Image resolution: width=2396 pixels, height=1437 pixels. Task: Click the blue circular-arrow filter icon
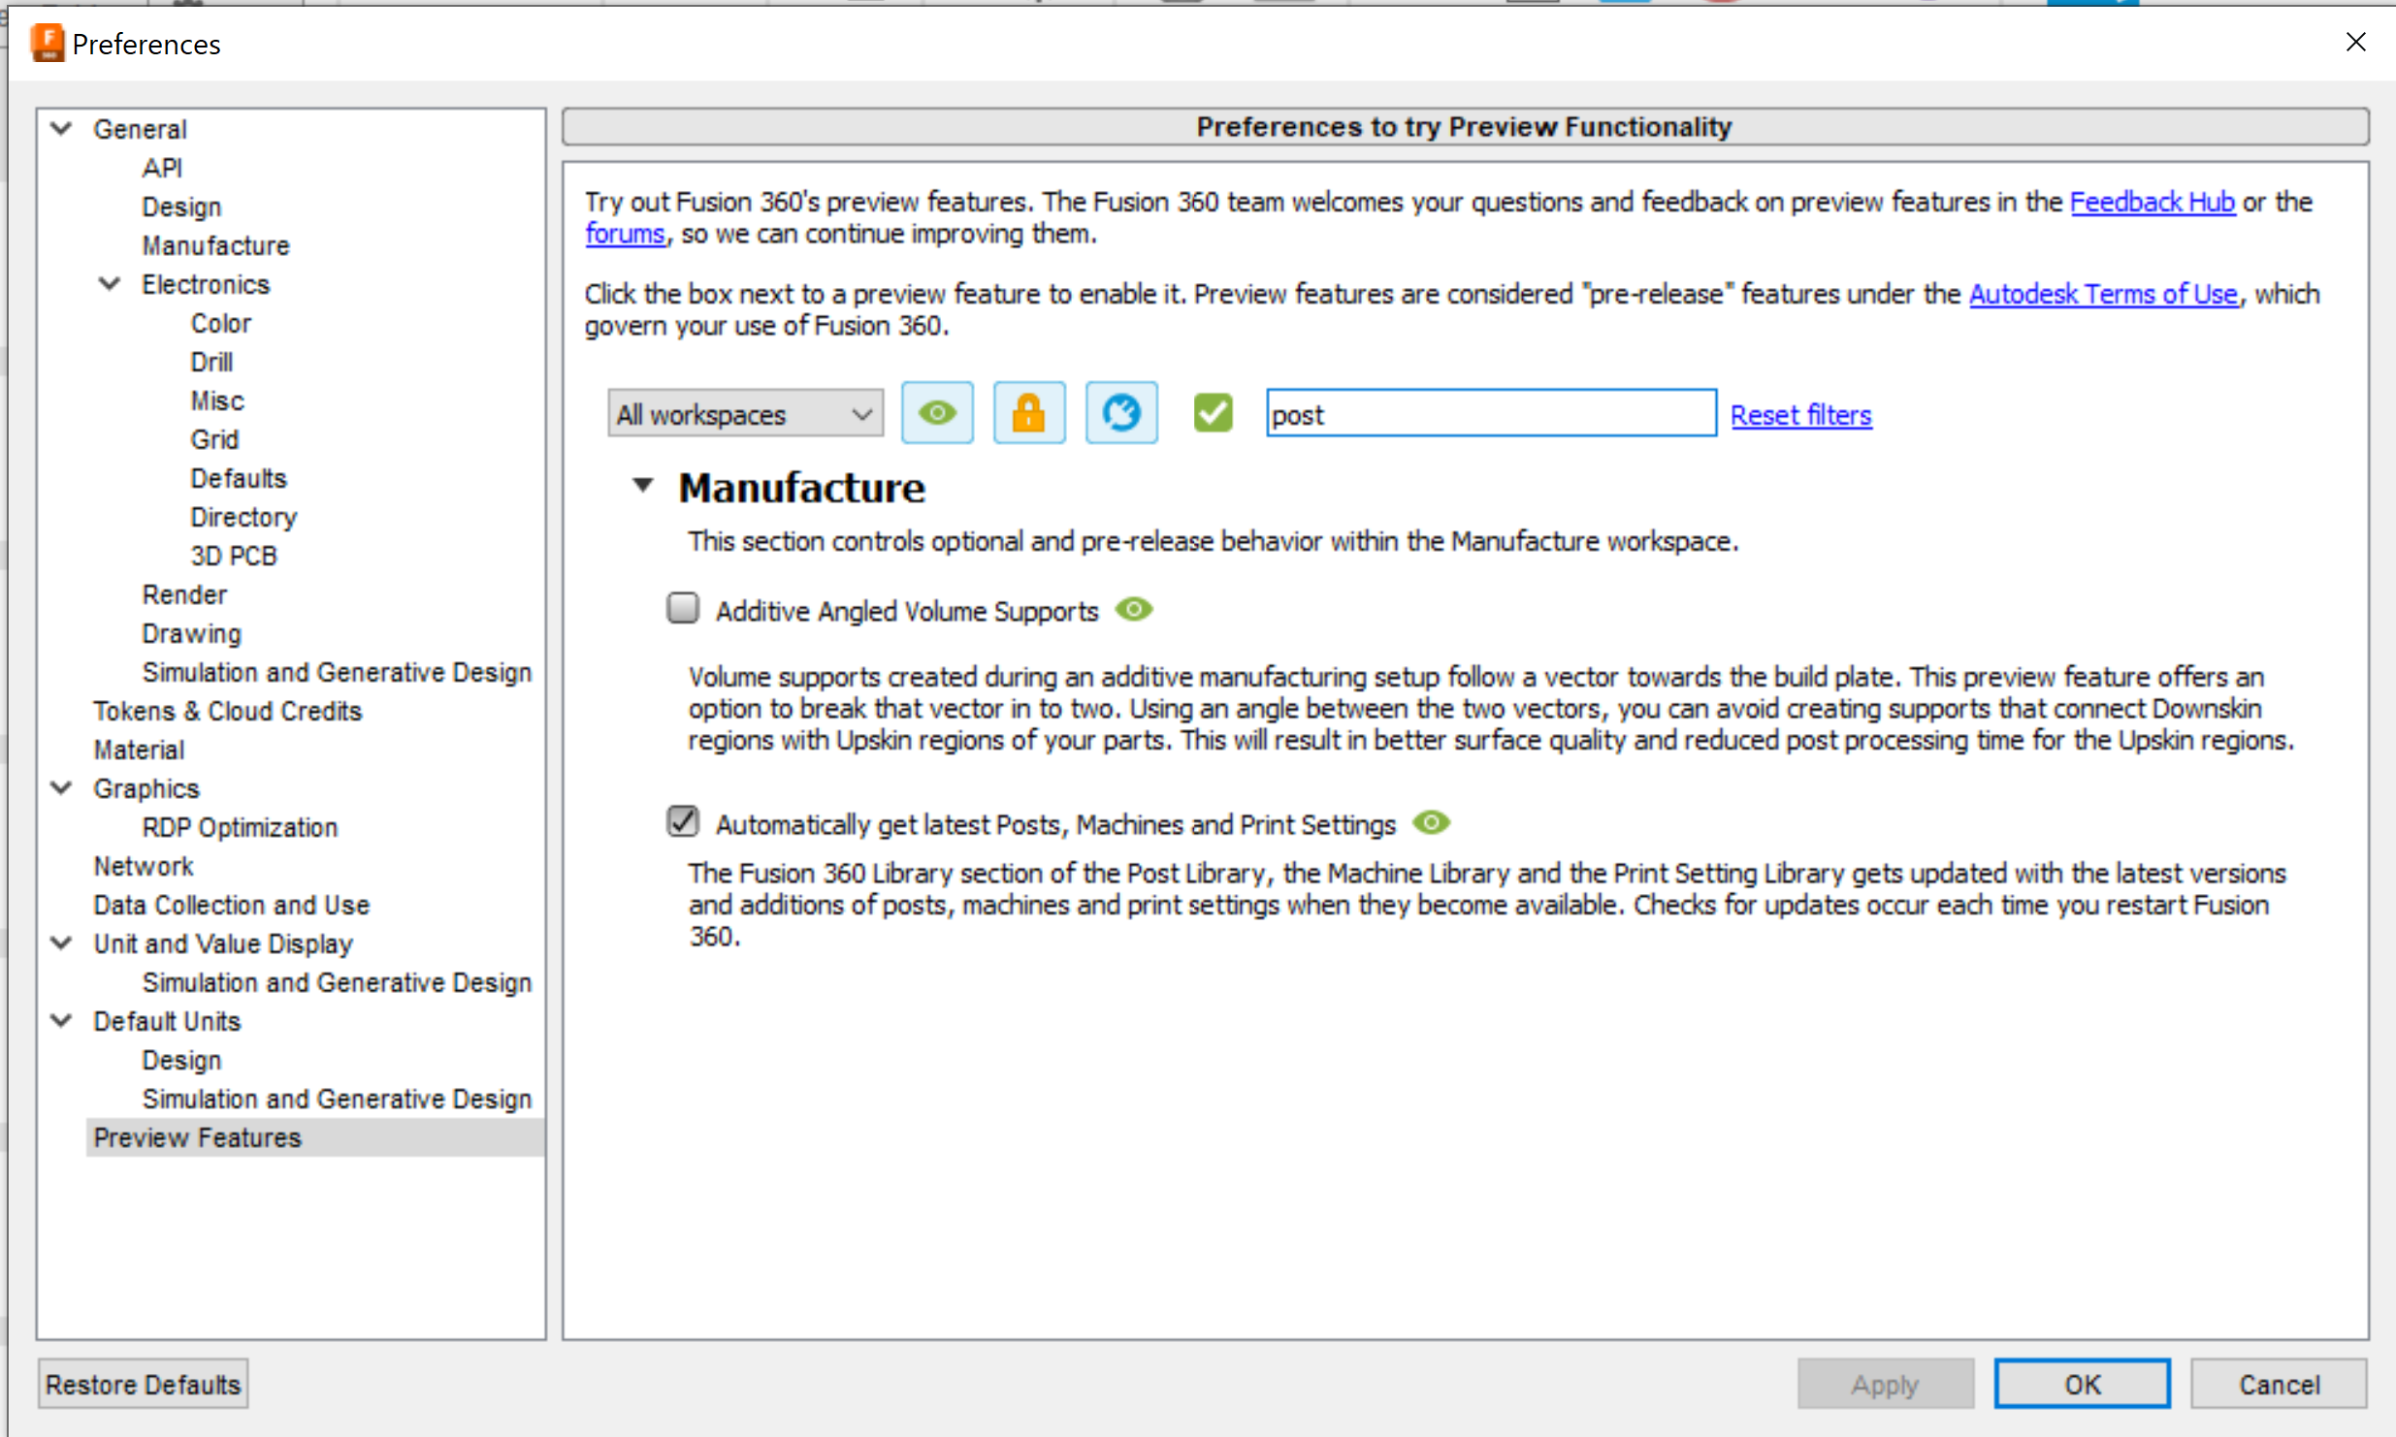point(1120,414)
